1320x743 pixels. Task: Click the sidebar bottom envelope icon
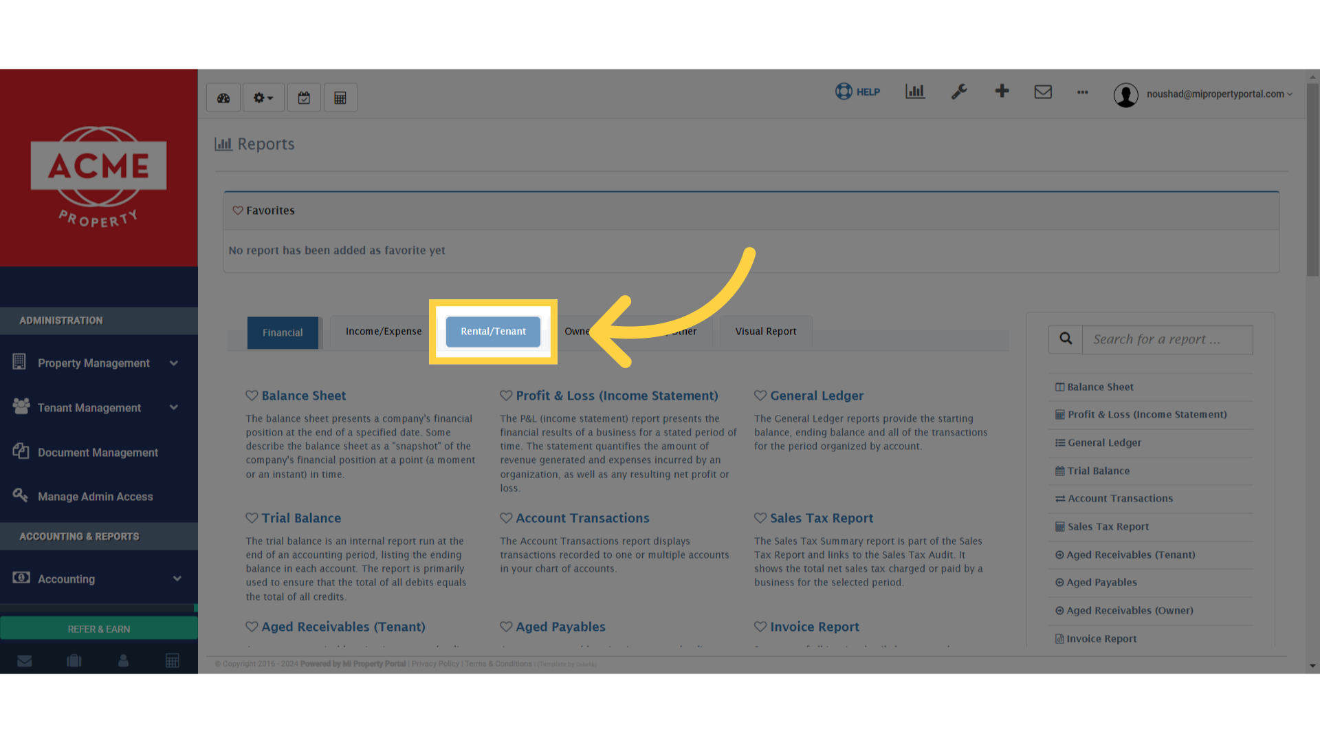coord(25,660)
